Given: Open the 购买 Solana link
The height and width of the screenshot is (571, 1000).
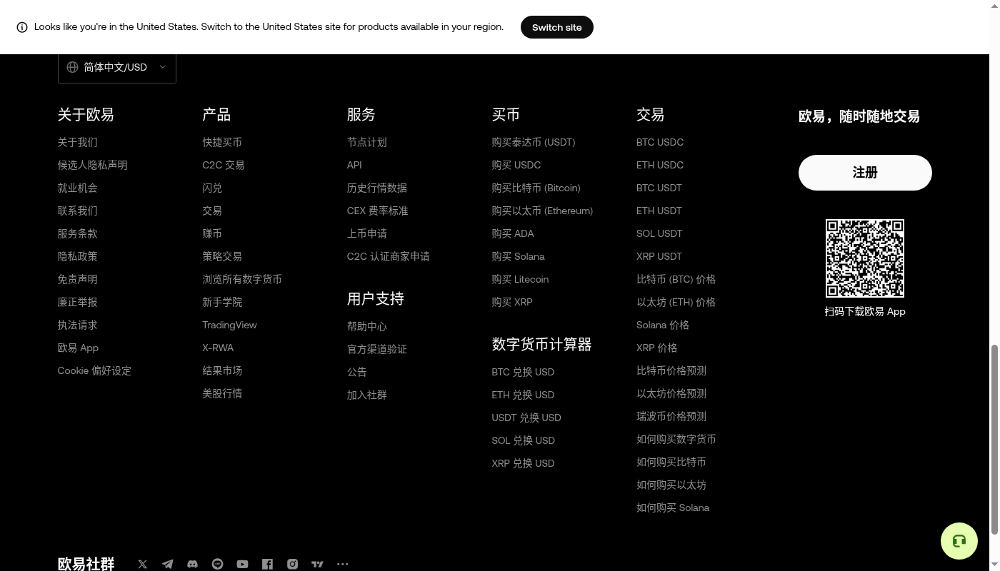Looking at the screenshot, I should (518, 256).
